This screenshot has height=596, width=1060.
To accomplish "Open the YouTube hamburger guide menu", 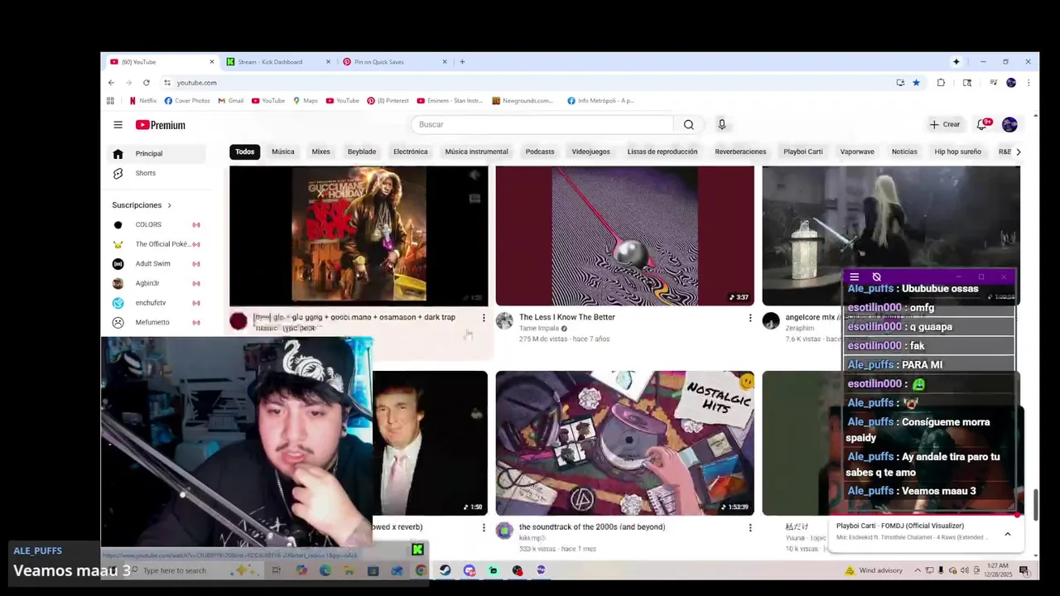I will pyautogui.click(x=118, y=125).
